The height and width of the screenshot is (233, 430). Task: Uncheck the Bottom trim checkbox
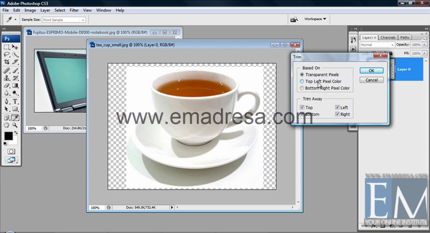click(x=302, y=114)
